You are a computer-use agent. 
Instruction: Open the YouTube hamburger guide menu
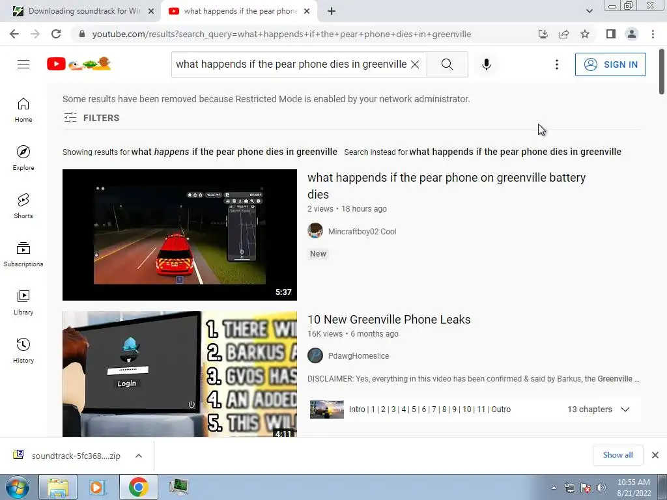(x=23, y=64)
